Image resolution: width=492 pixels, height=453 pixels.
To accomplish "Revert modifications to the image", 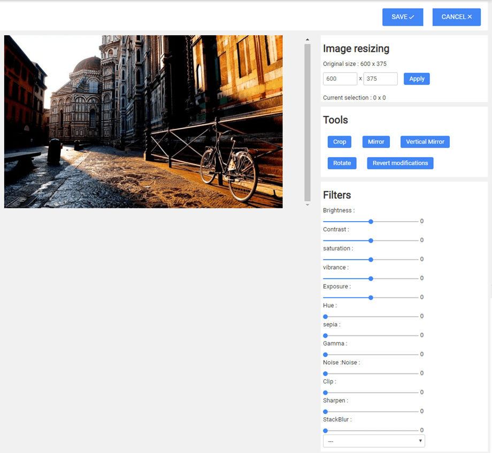I will (400, 163).
